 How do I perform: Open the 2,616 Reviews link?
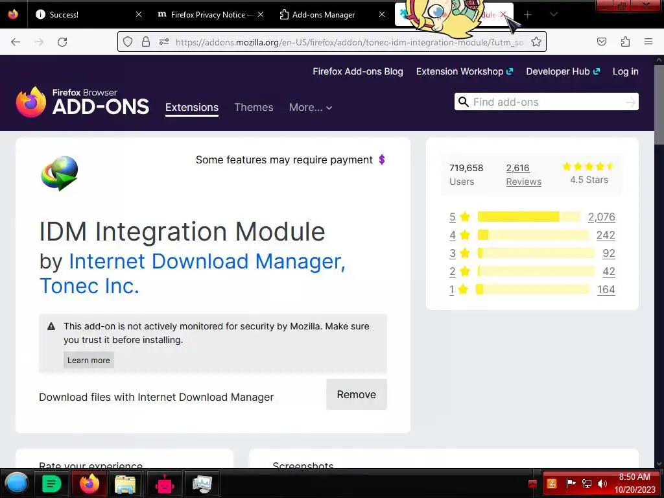[x=523, y=174]
